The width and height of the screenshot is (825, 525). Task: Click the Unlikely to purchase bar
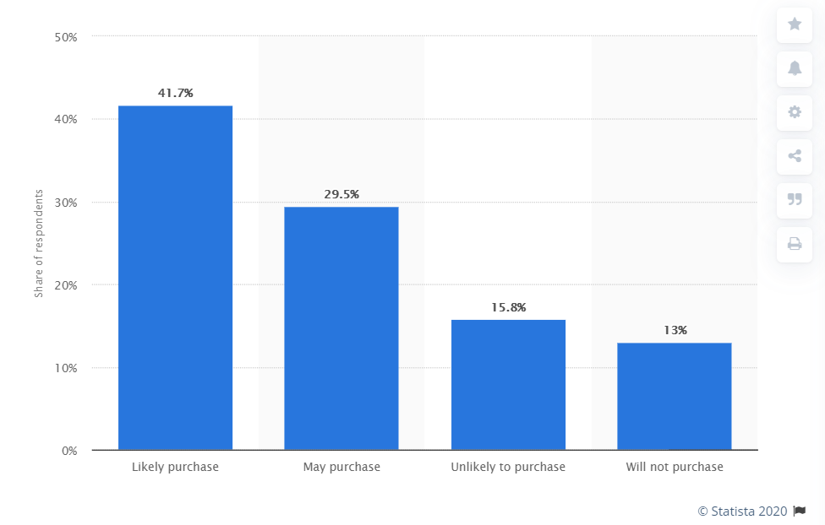[x=508, y=385]
